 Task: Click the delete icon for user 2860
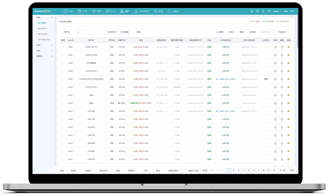click(x=282, y=55)
